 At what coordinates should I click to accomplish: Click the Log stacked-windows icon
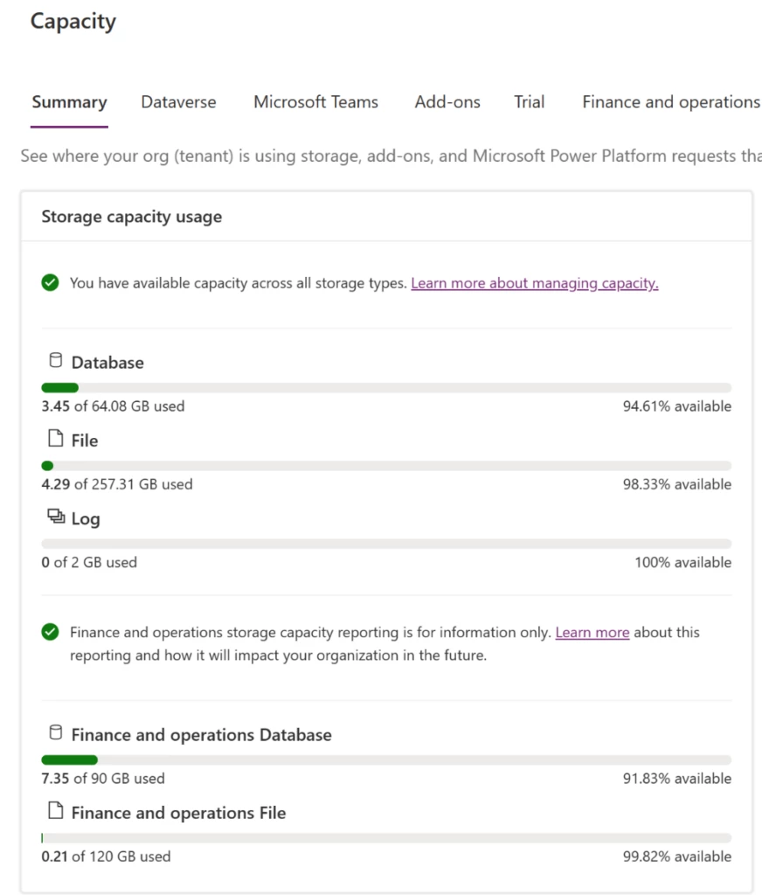click(56, 517)
